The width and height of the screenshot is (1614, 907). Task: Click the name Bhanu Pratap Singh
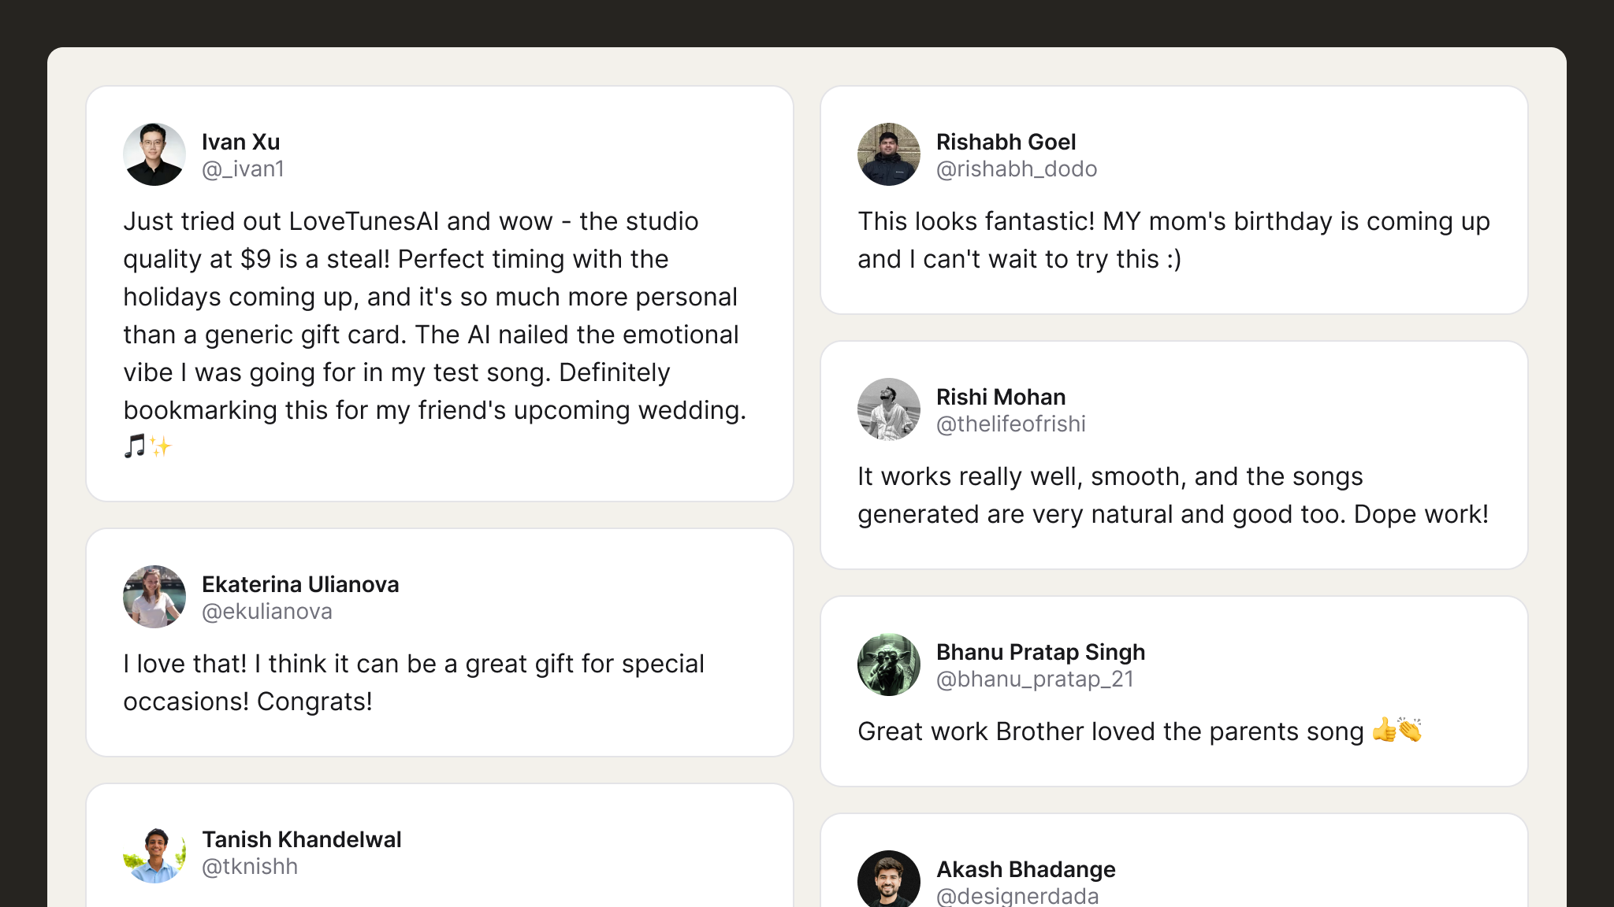pyautogui.click(x=1040, y=652)
